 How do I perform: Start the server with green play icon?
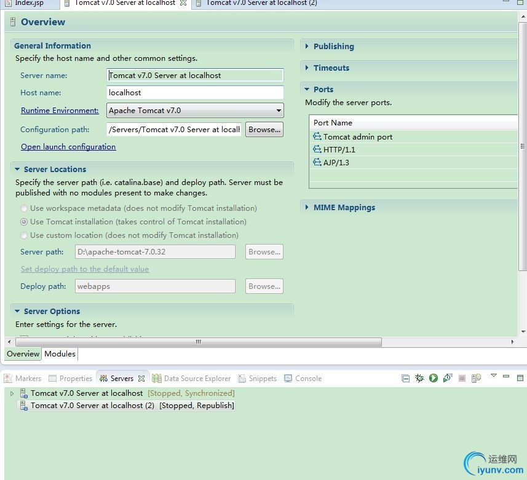click(x=434, y=378)
